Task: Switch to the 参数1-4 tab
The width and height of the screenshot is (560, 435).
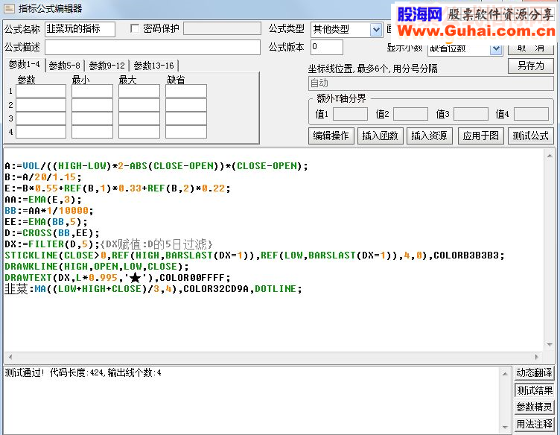Action: pyautogui.click(x=24, y=65)
